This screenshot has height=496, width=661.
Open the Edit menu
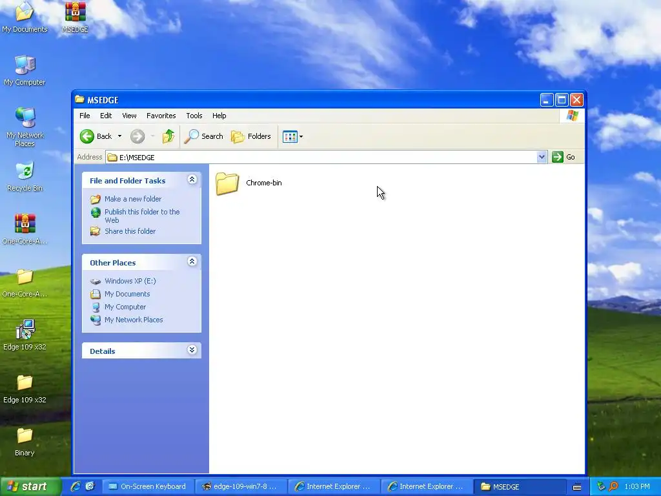coord(106,116)
